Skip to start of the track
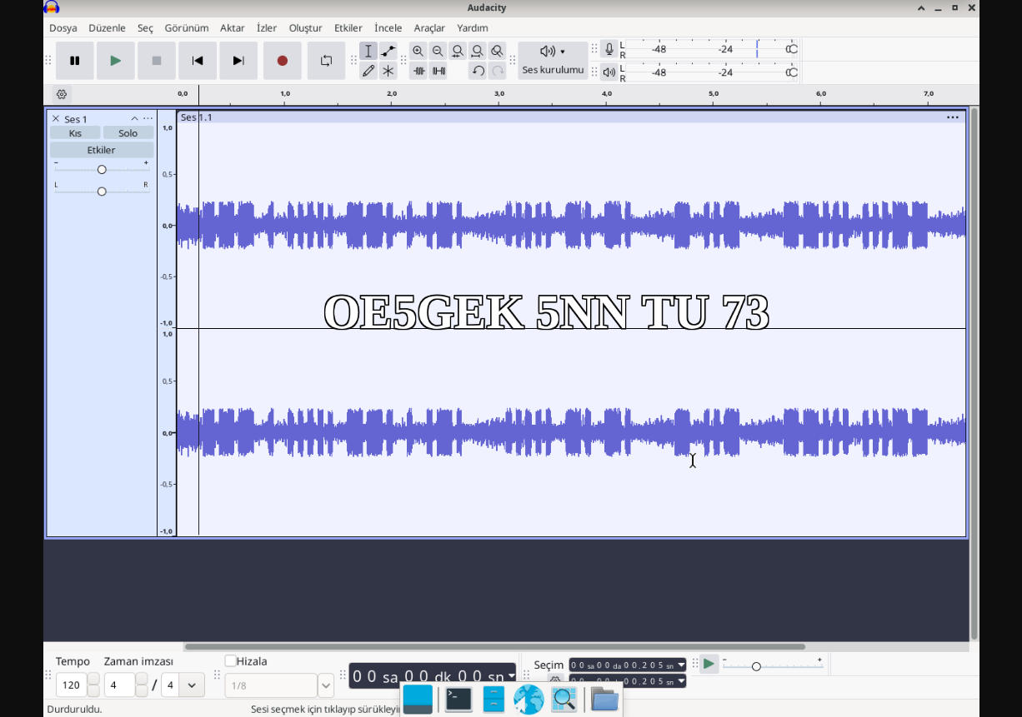 [x=198, y=61]
